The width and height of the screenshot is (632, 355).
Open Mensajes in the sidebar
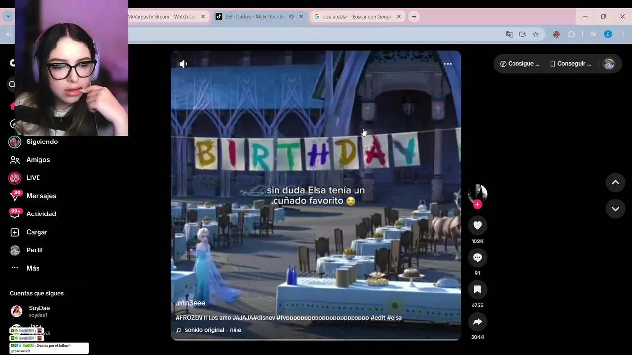coord(41,196)
